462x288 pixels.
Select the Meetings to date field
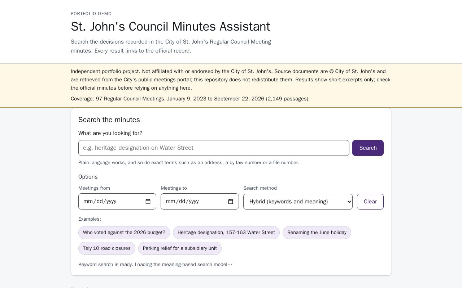[200, 202]
